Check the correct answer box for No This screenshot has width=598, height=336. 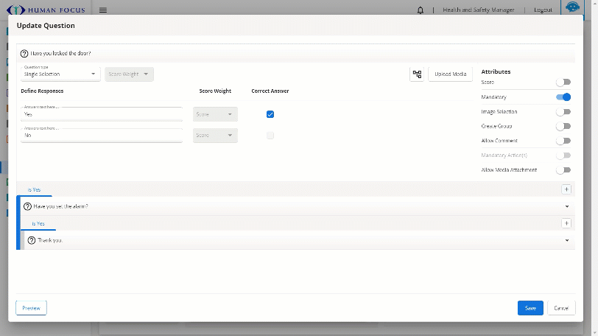(270, 136)
